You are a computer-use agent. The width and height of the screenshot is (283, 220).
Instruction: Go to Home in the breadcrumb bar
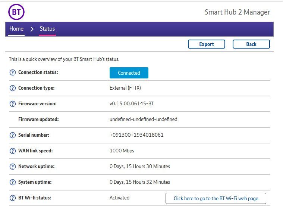[16, 29]
